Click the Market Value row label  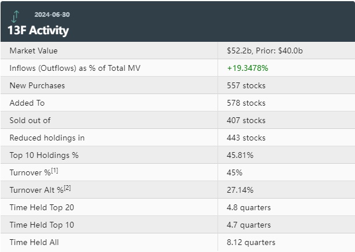pos(34,51)
